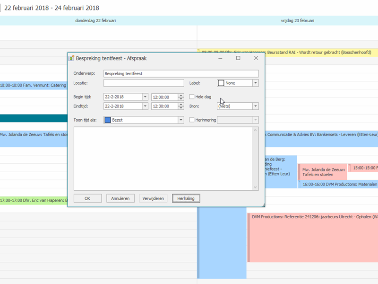378x284 pixels.
Task: Select the DVM Productions jaarbeurs Utrecht event
Action: click(312, 237)
